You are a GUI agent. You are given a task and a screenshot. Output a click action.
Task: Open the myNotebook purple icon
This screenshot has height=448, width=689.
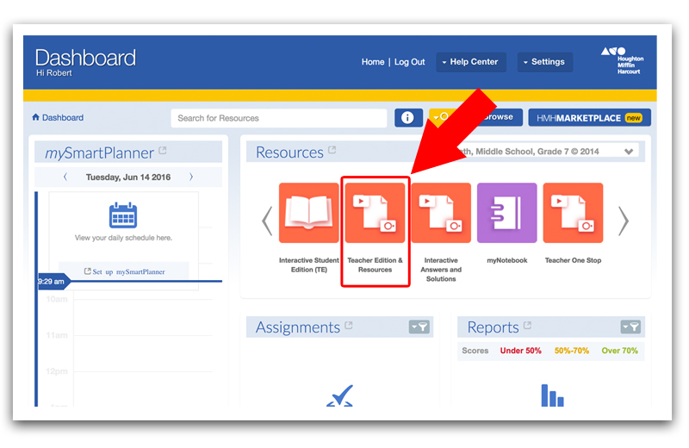(x=507, y=213)
